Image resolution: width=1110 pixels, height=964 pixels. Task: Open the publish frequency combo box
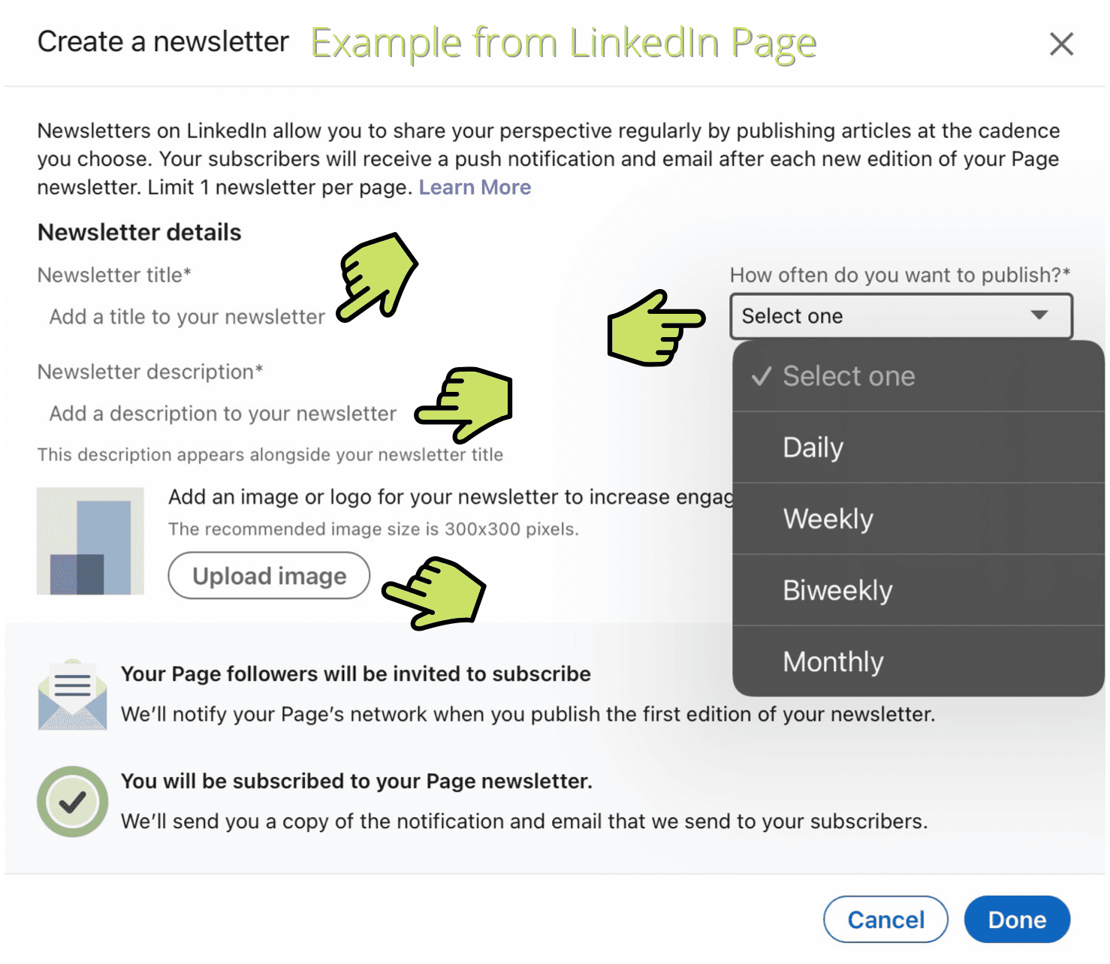pos(900,316)
